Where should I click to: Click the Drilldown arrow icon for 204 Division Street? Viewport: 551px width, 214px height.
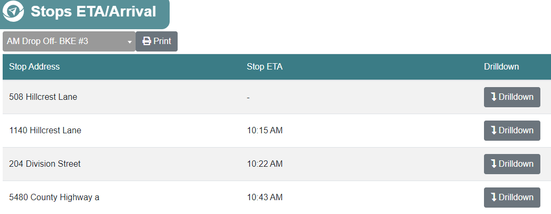(x=494, y=164)
